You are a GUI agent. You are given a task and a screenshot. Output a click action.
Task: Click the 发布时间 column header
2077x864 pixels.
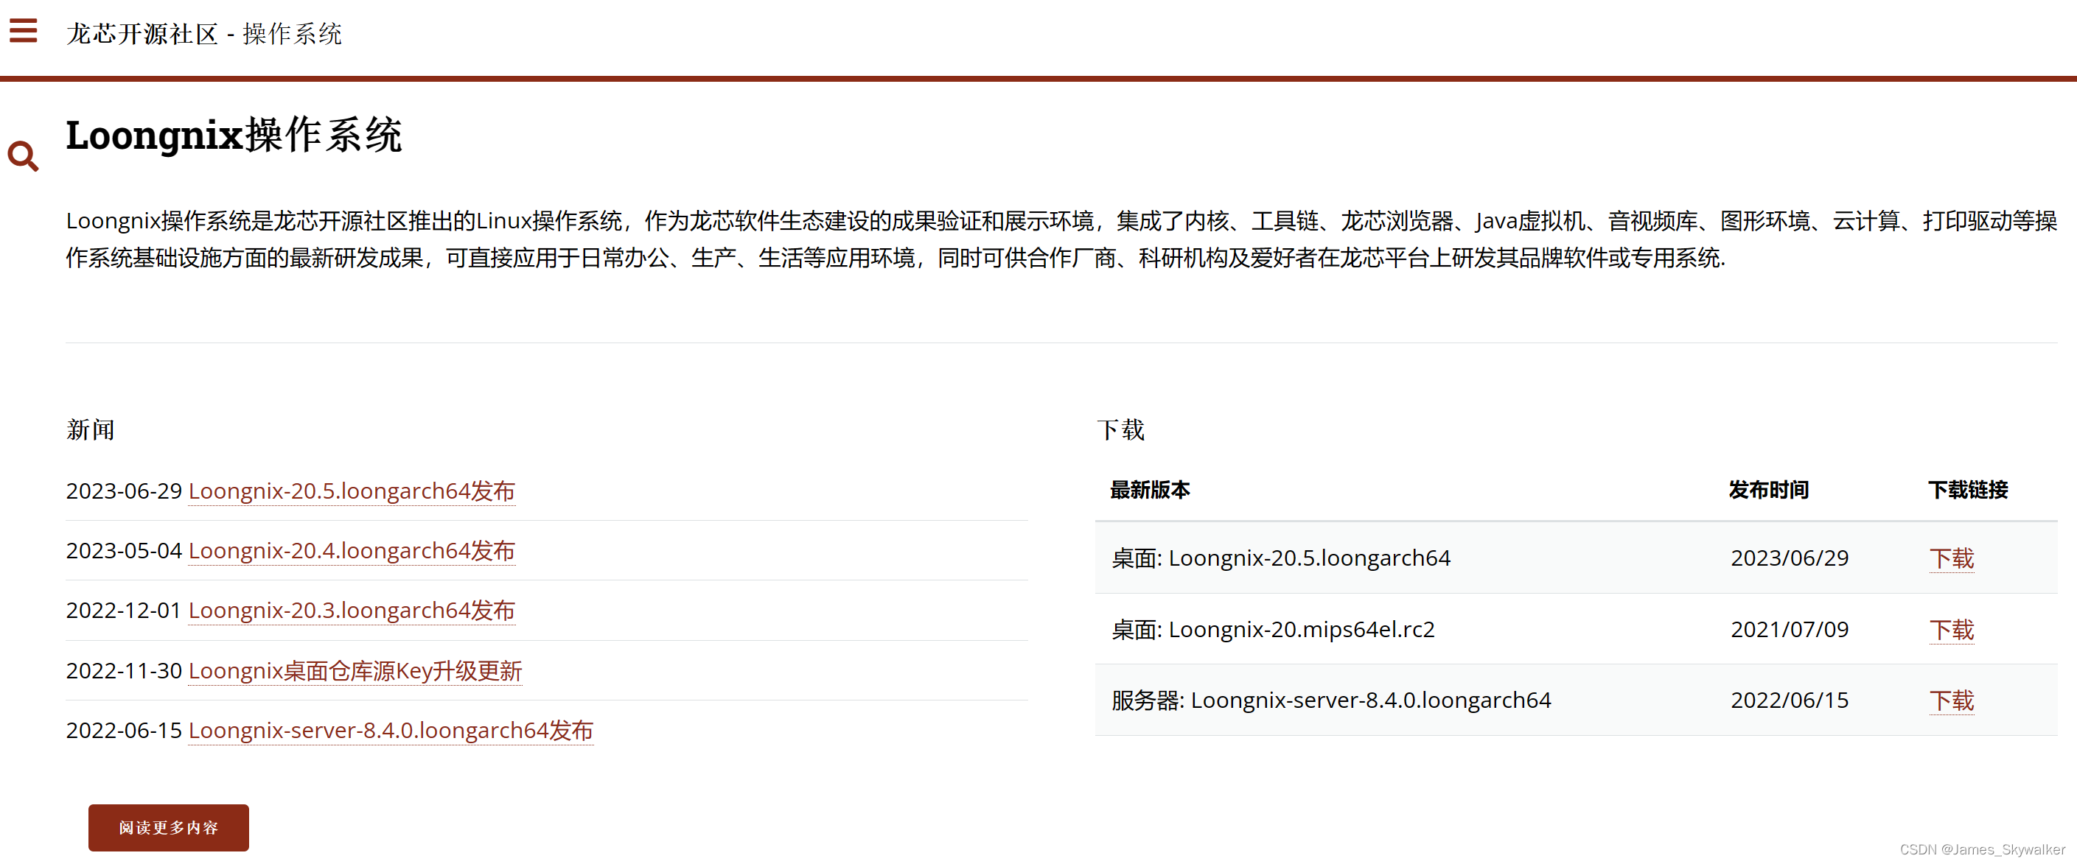(1768, 490)
